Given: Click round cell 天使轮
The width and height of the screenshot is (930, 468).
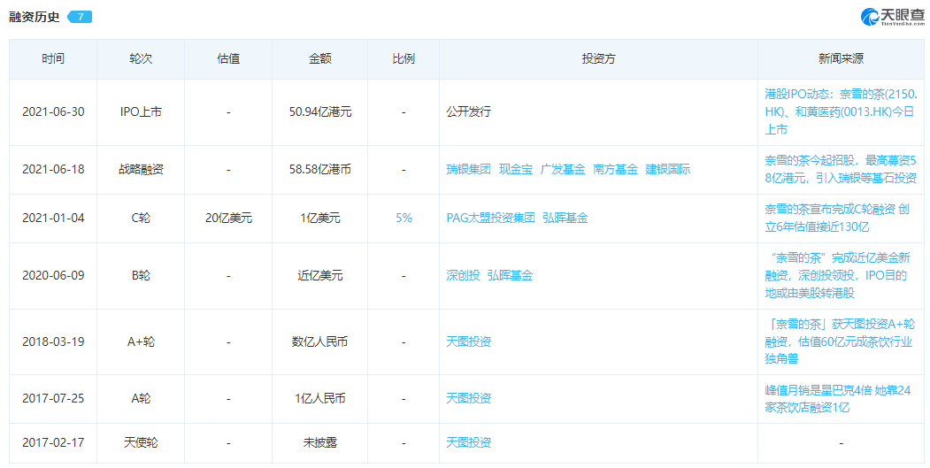Looking at the screenshot, I should coord(141,443).
